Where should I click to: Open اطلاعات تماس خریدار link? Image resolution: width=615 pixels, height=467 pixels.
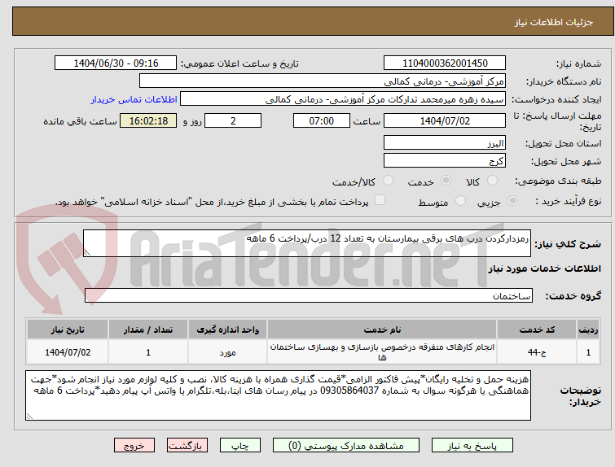point(134,99)
